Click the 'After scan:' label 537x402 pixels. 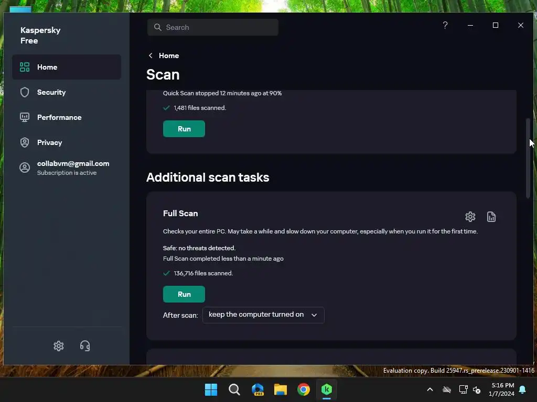tap(180, 315)
